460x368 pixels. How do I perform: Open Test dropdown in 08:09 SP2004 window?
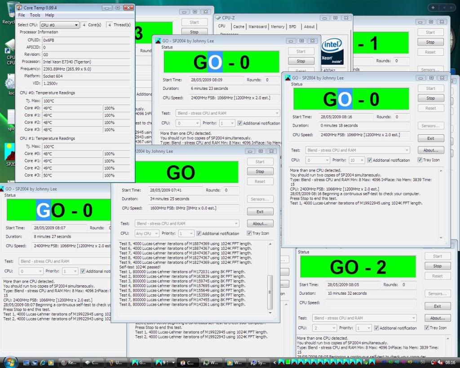(x=228, y=113)
